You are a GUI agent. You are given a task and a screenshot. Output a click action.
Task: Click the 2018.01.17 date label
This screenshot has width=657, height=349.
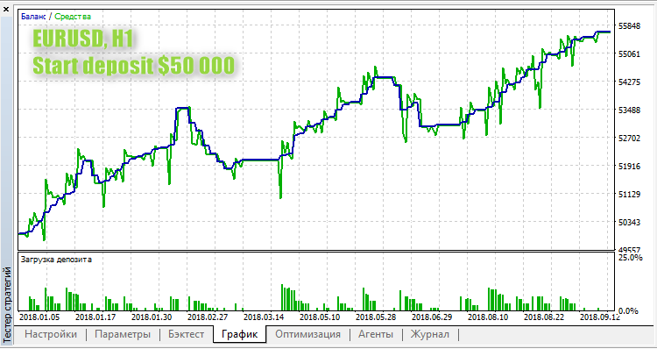point(95,317)
